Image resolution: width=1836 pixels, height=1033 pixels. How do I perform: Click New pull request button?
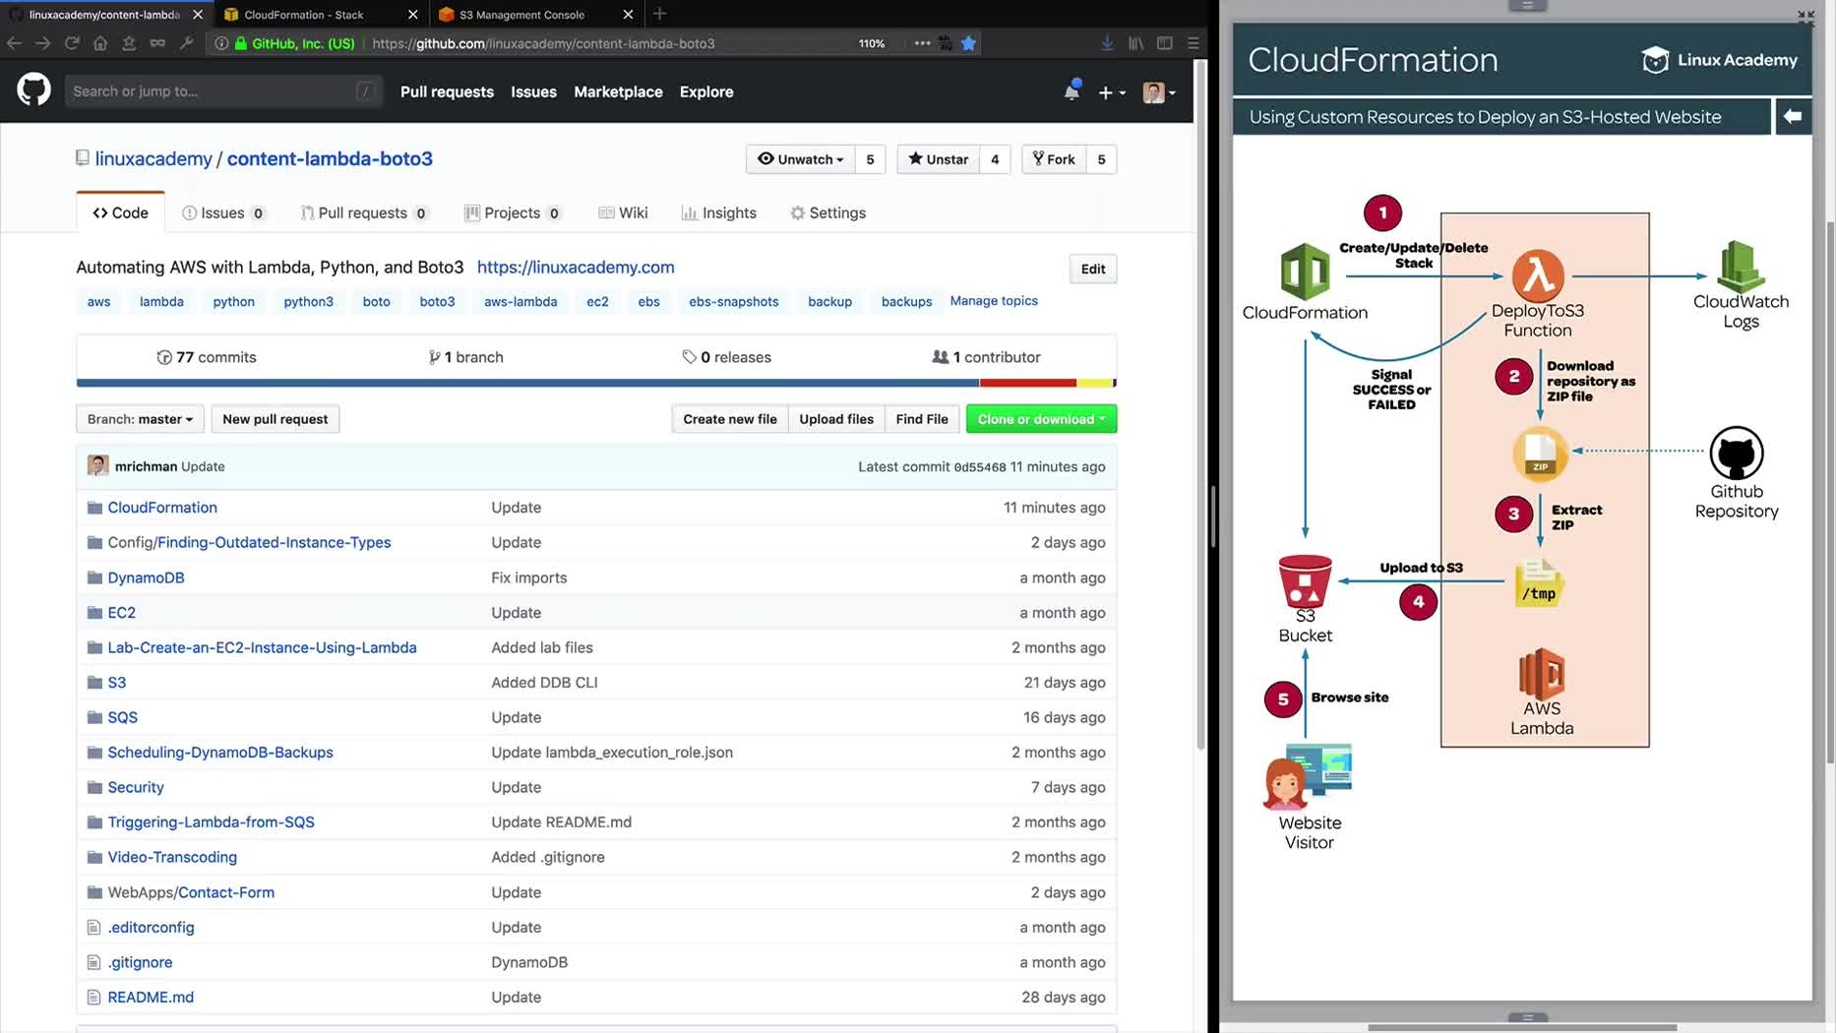pos(275,419)
